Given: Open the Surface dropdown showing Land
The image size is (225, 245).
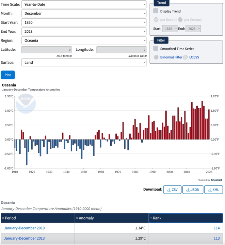Looking at the screenshot, I should 84,62.
